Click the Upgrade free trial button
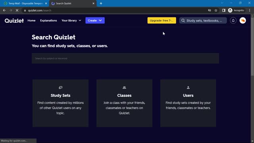Viewport: 254px width, 143px height. [162, 20]
